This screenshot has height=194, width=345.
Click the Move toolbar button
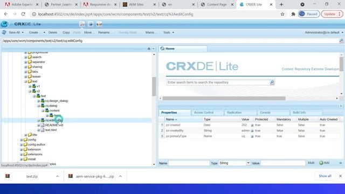click(x=89, y=32)
